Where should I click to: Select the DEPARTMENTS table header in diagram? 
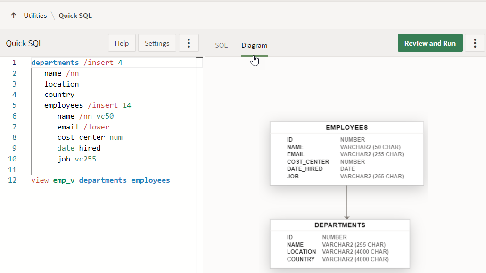340,225
